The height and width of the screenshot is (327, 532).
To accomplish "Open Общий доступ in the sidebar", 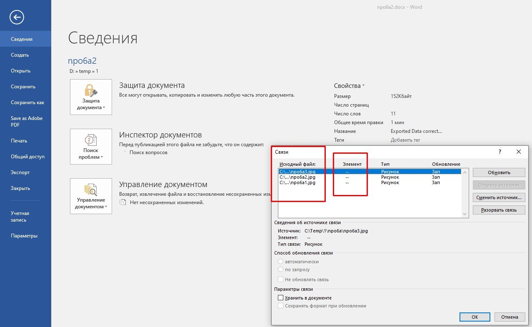I will (x=25, y=157).
